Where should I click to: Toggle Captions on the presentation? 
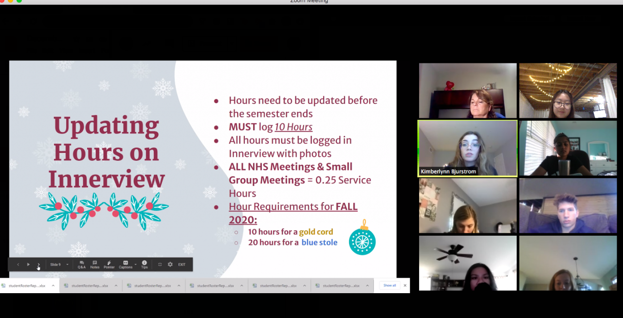tap(126, 264)
